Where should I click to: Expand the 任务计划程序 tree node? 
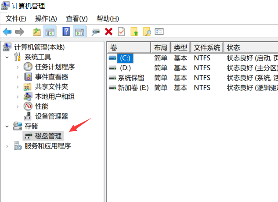(17, 67)
